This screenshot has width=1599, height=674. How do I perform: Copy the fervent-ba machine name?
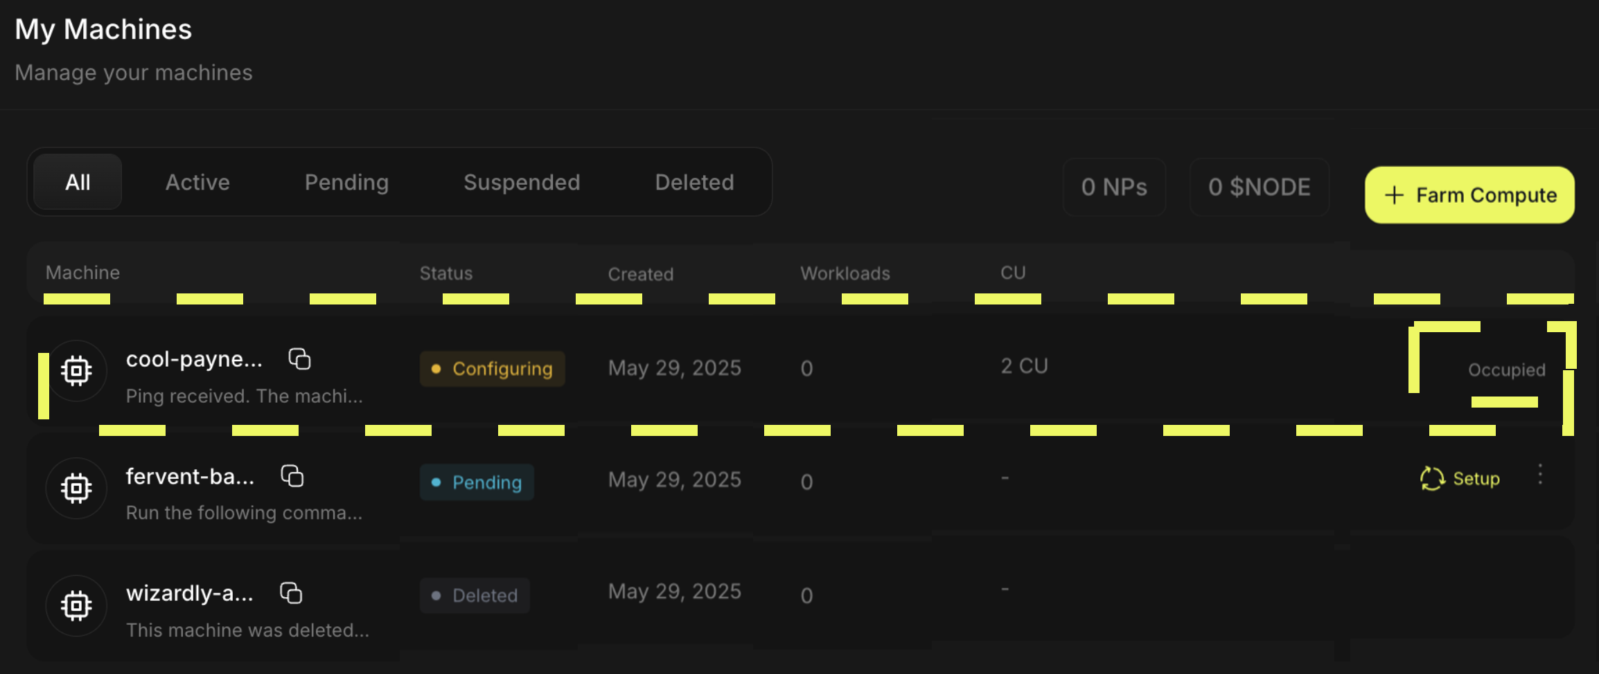293,476
